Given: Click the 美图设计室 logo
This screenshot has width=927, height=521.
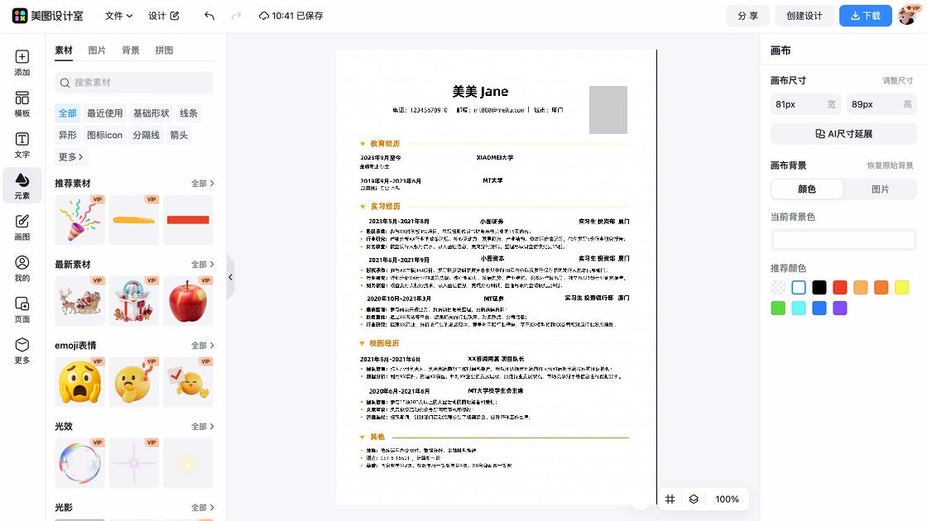Looking at the screenshot, I should (x=47, y=16).
